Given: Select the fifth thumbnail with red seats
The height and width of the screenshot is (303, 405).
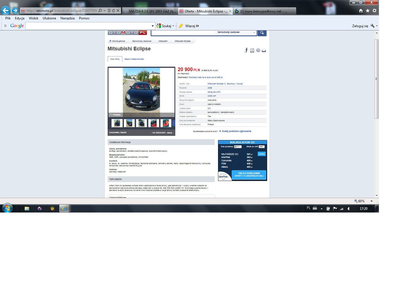Looking at the screenshot, I should (x=166, y=123).
